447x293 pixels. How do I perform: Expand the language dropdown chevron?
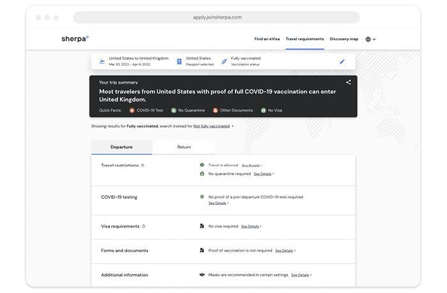coord(374,40)
